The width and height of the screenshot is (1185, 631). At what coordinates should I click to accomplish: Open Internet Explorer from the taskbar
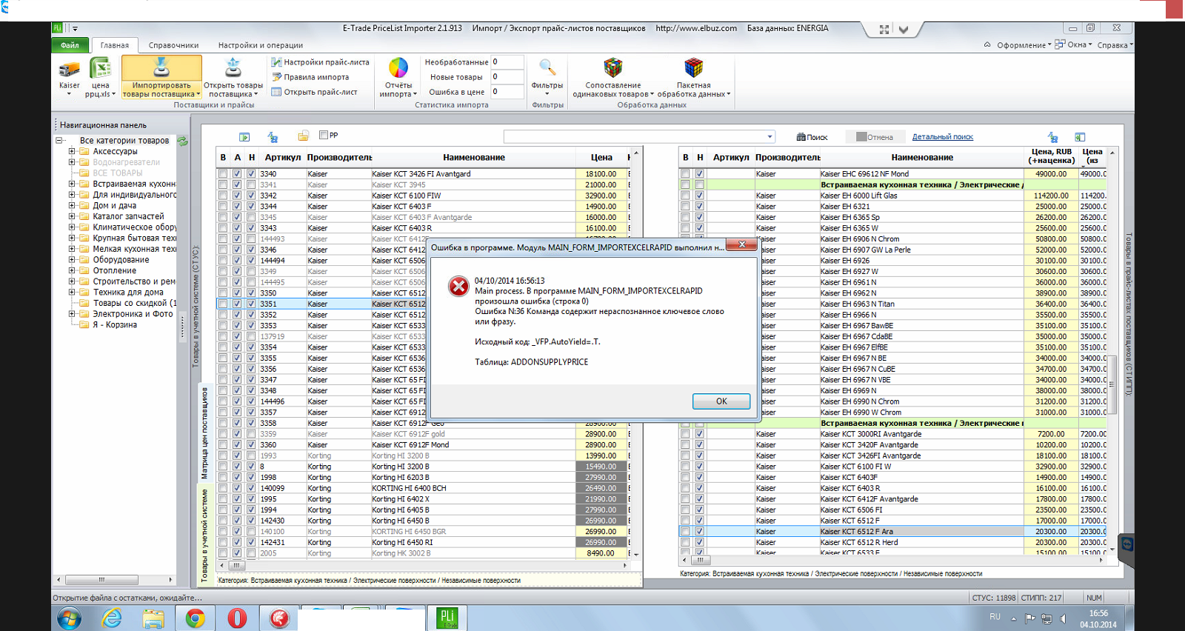112,618
